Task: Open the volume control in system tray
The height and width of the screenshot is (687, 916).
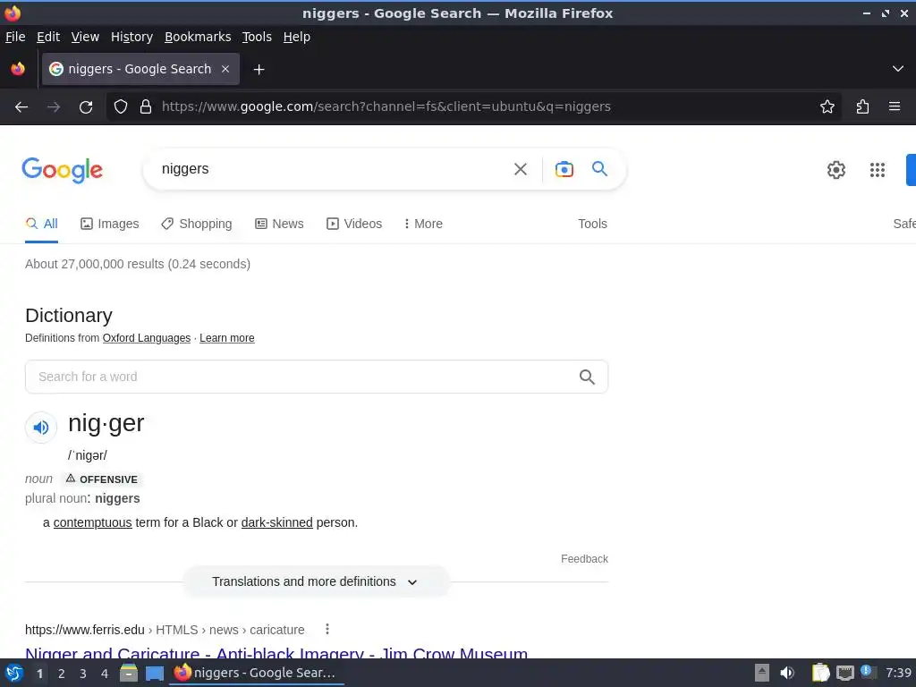Action: [787, 673]
